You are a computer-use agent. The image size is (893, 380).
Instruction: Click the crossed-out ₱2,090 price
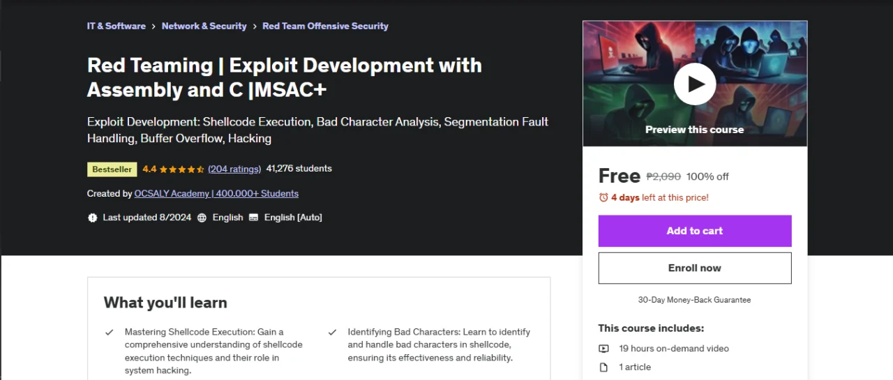[x=663, y=176]
